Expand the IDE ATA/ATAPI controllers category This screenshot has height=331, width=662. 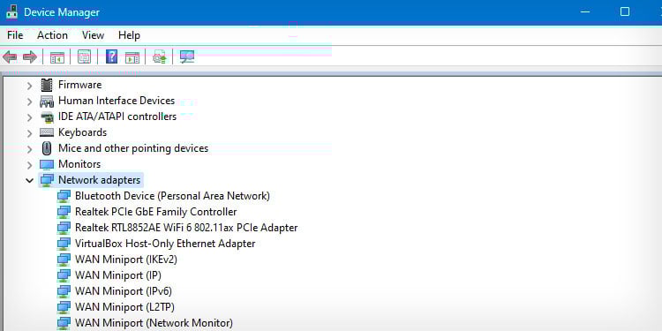(x=29, y=117)
